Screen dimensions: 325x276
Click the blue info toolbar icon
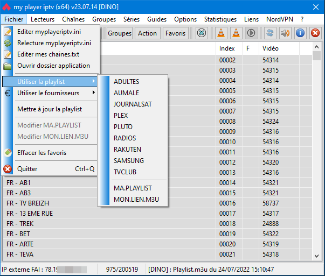pos(300,33)
